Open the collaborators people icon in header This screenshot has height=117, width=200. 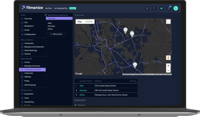[161, 8]
